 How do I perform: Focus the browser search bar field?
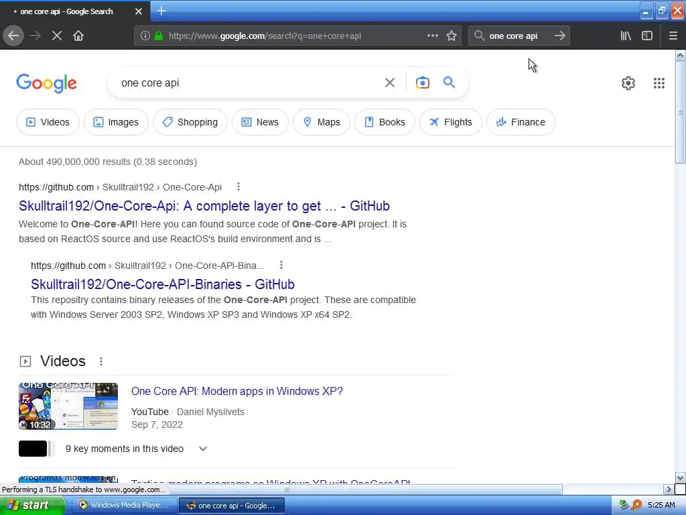tap(519, 36)
